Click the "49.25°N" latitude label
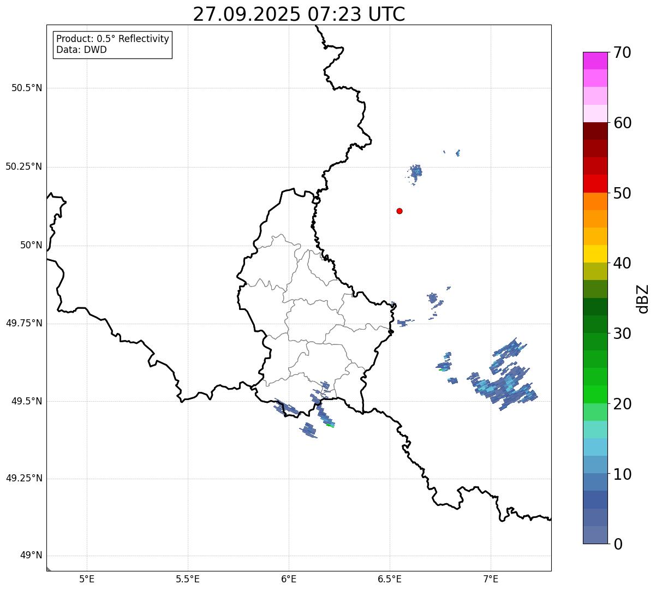This screenshot has height=590, width=656. (24, 479)
